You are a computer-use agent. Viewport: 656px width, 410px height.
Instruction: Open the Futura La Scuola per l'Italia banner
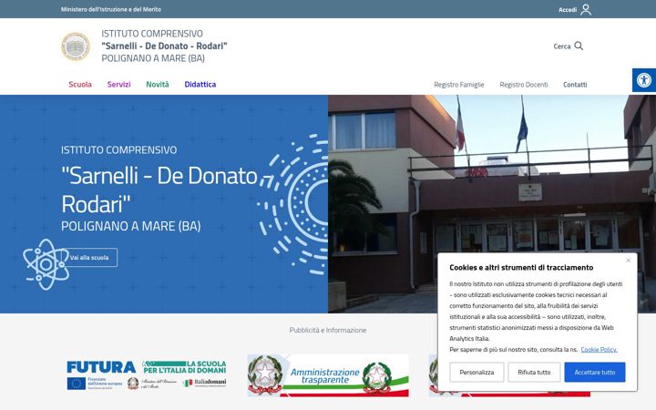(x=147, y=375)
